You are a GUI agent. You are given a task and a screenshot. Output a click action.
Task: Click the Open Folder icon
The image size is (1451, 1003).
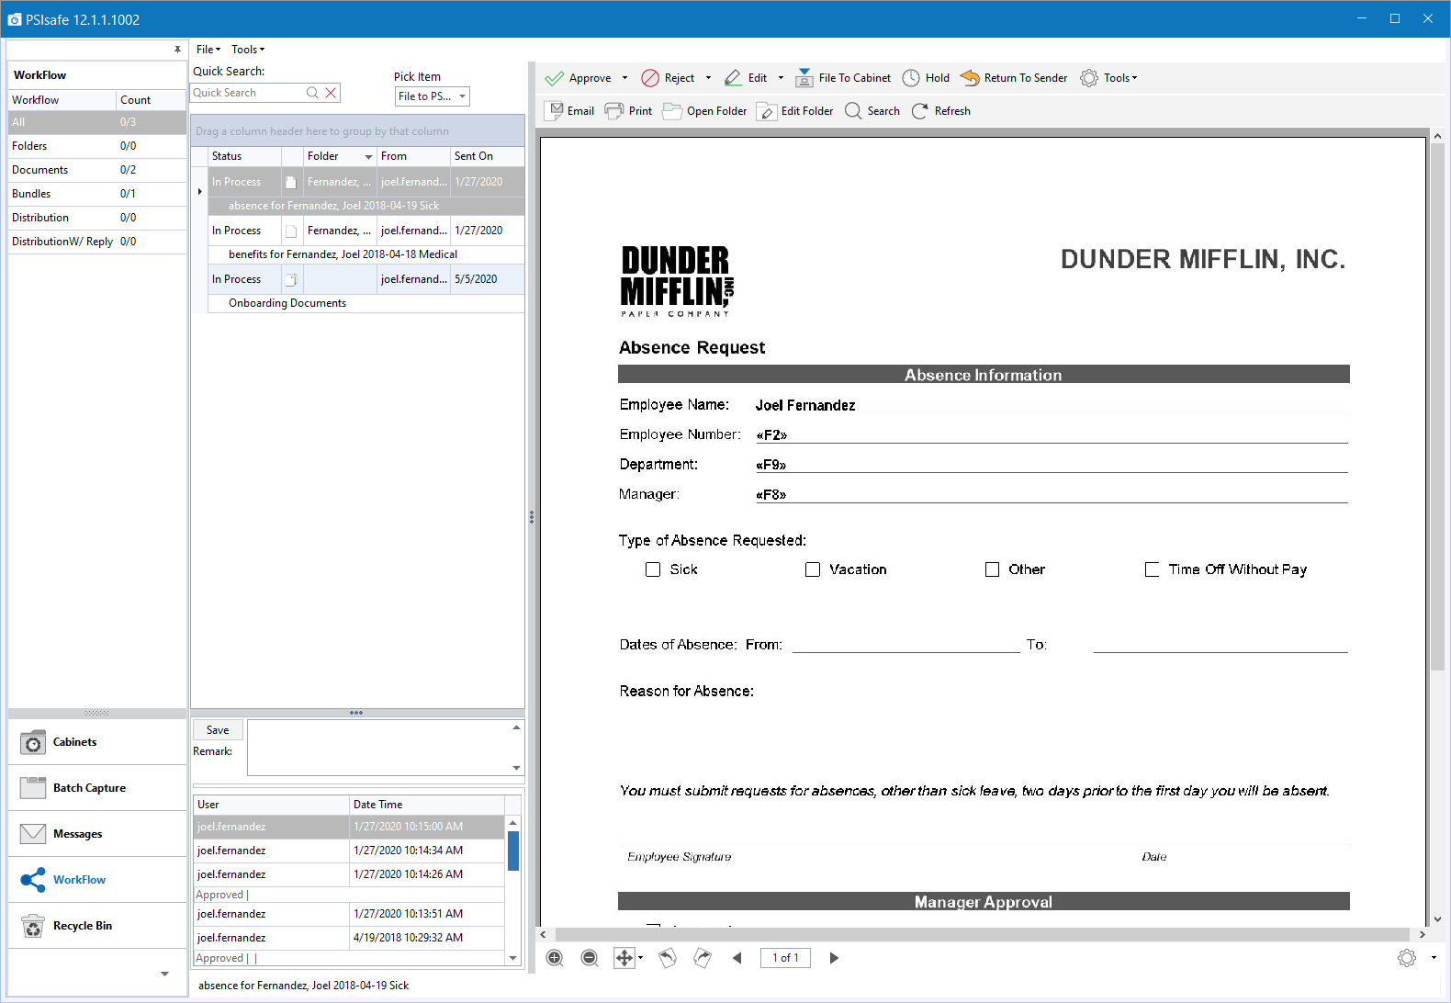(x=672, y=111)
